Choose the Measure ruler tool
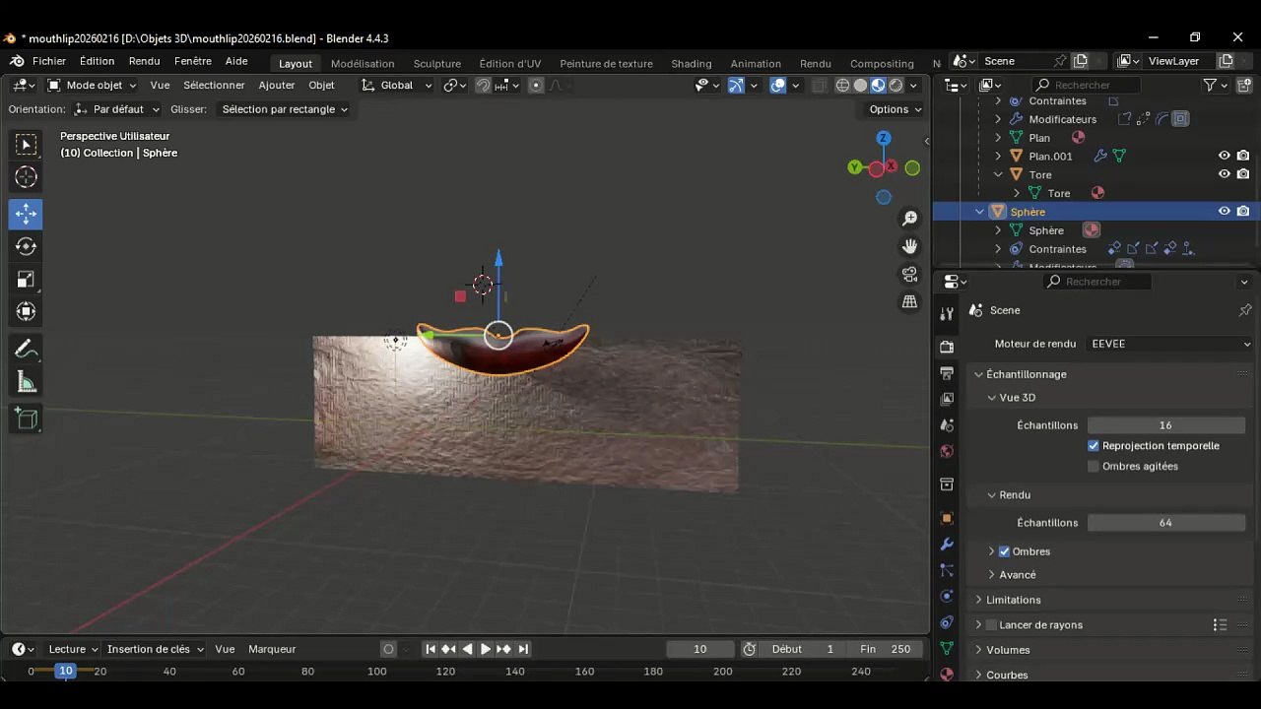 click(x=27, y=383)
